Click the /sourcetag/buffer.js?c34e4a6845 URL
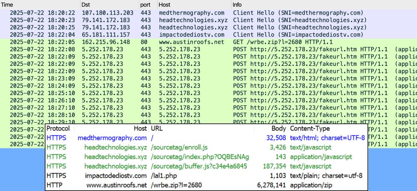Image resolution: width=417 pixels, height=191 pixels. (199, 166)
